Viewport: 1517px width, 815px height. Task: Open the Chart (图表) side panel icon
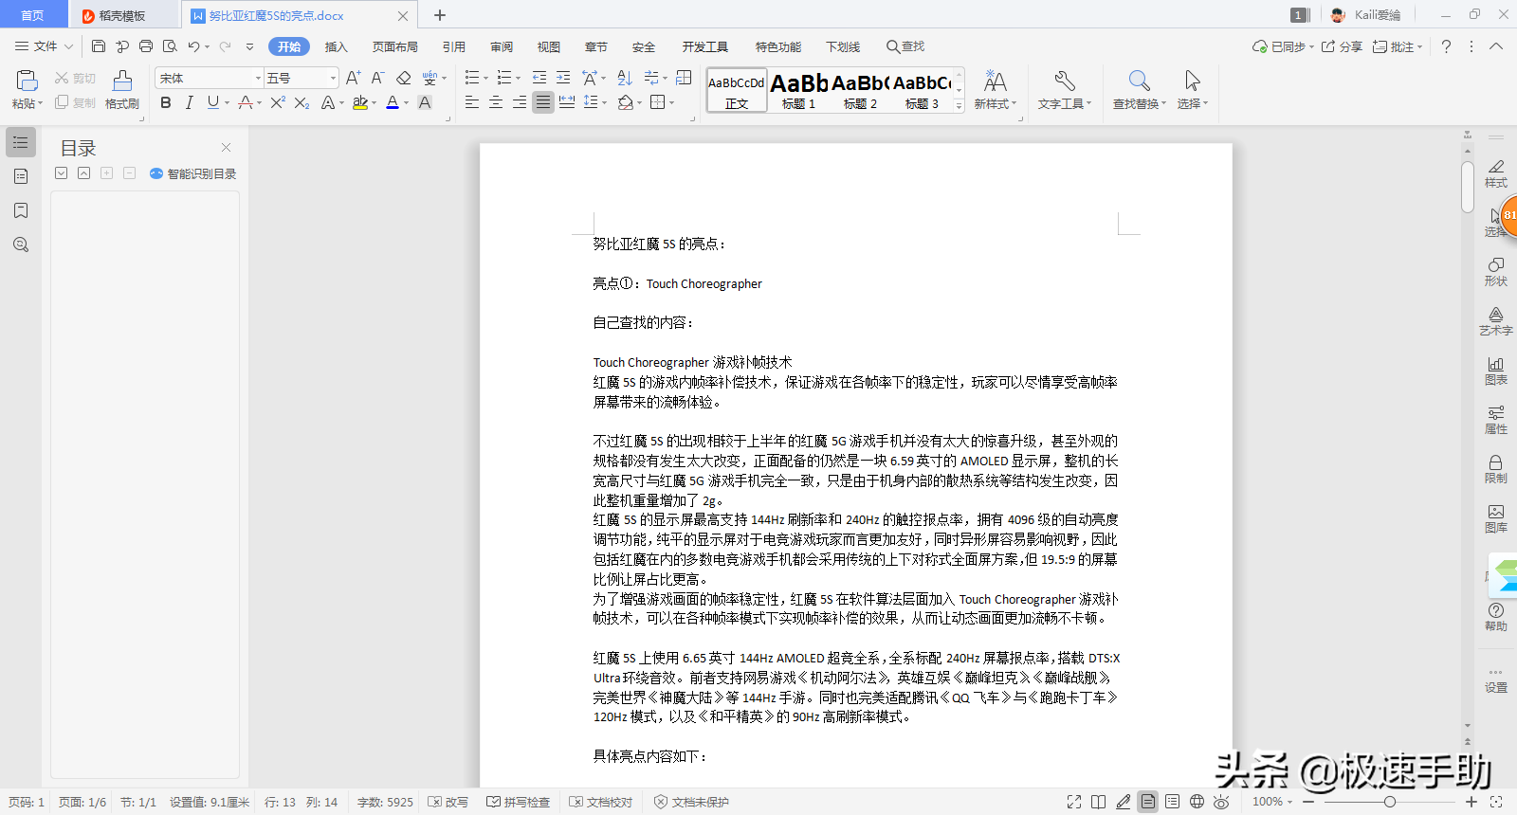click(1496, 370)
